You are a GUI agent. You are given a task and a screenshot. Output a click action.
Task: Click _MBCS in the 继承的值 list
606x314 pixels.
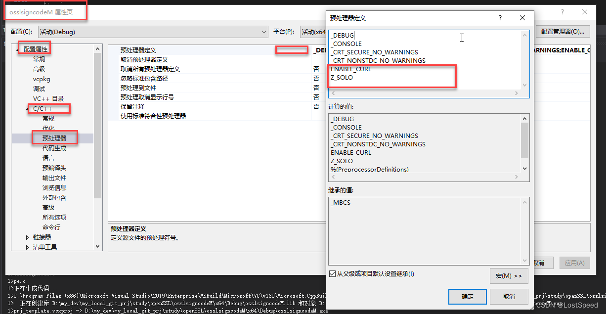tap(341, 203)
